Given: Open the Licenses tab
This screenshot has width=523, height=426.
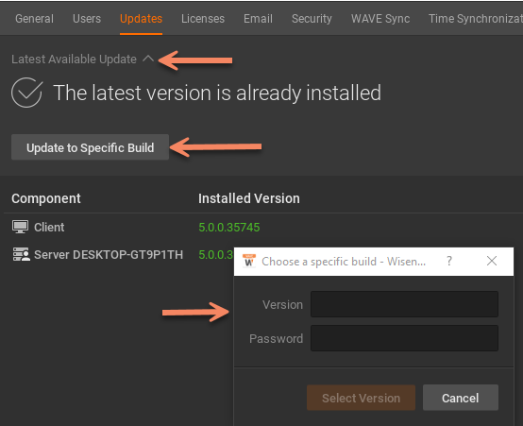Looking at the screenshot, I should pos(203,19).
